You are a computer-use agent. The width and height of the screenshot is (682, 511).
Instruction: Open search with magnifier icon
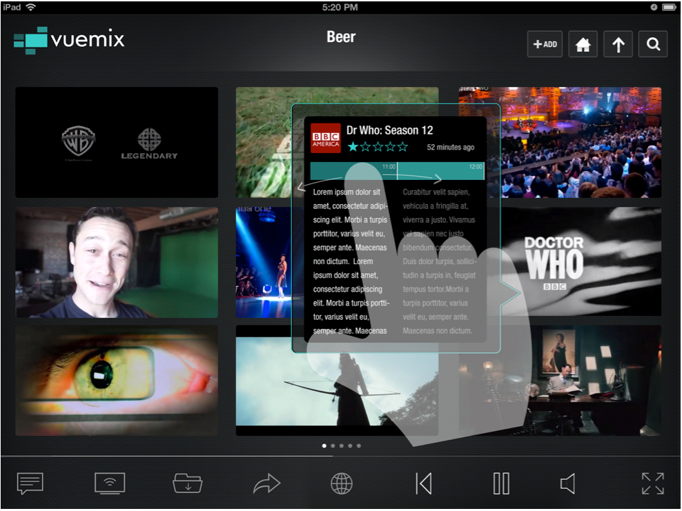(x=653, y=44)
